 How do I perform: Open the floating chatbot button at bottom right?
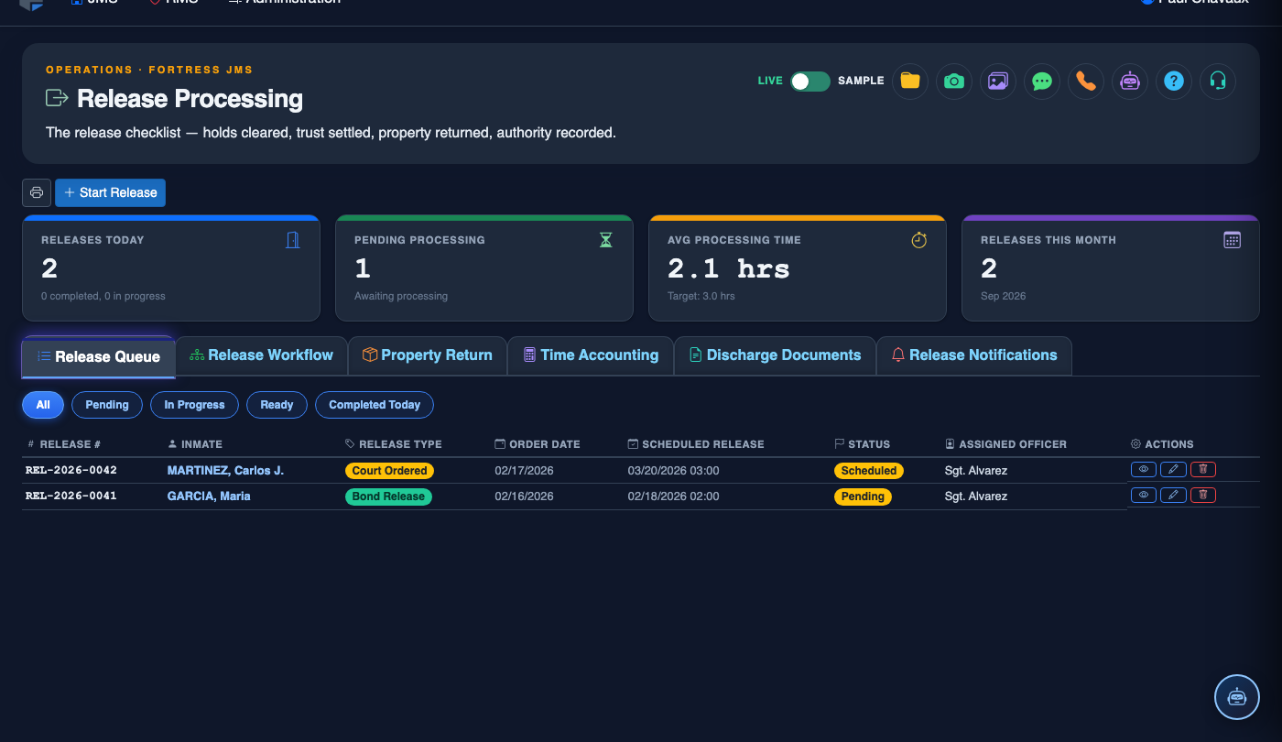(1237, 697)
